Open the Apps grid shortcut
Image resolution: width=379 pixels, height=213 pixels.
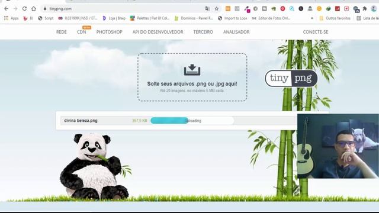pos(11,18)
